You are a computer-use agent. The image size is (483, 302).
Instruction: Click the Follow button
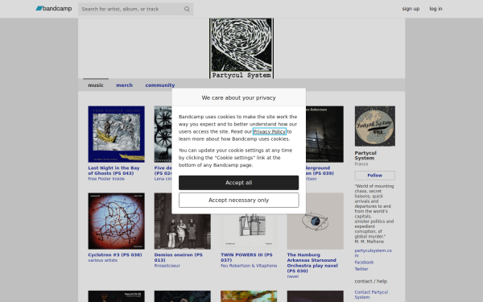point(375,176)
